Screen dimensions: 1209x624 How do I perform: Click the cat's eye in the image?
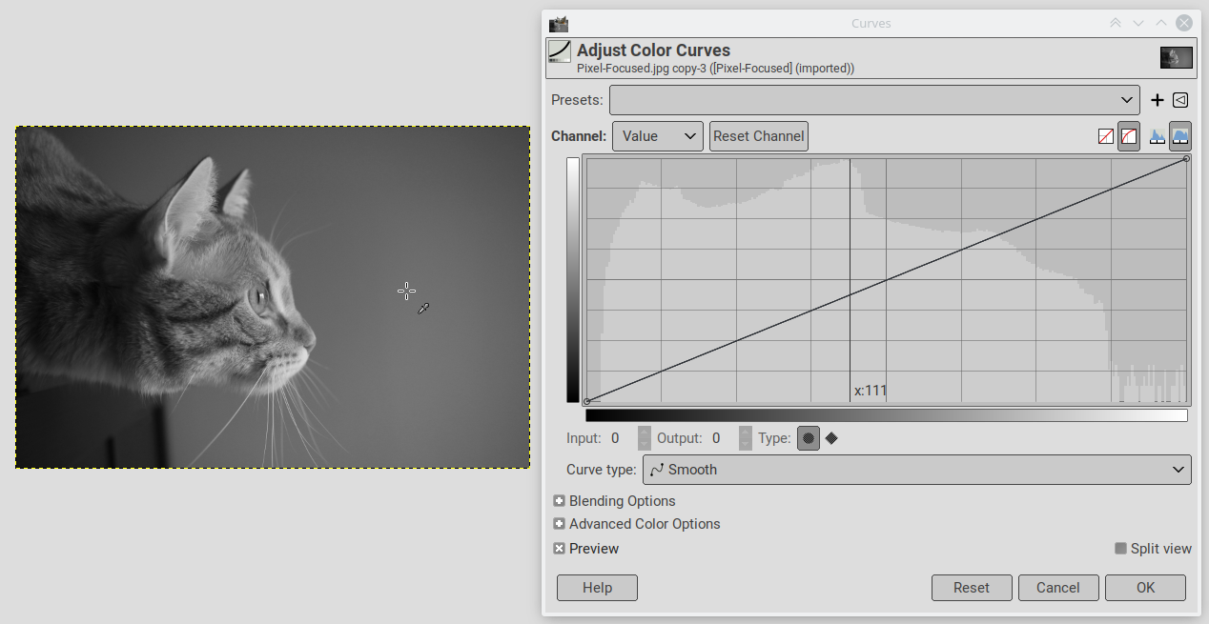point(260,300)
